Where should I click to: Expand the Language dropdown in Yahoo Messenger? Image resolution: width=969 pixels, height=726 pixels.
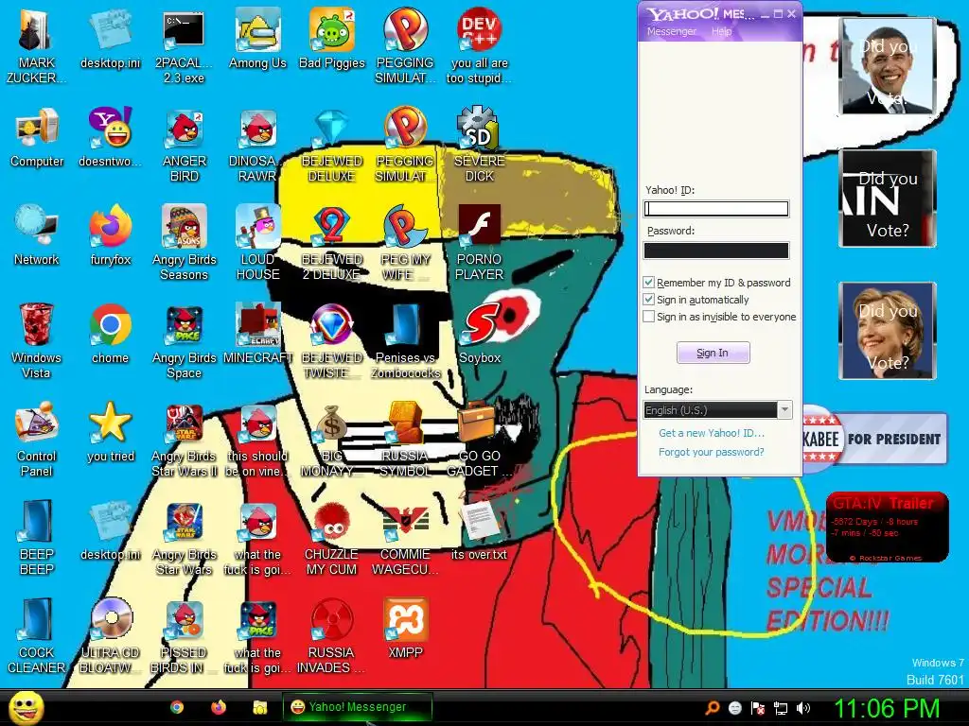pos(784,410)
